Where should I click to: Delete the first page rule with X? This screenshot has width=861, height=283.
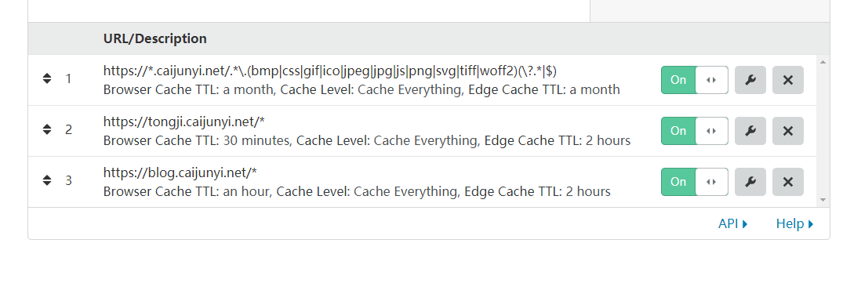pos(788,80)
